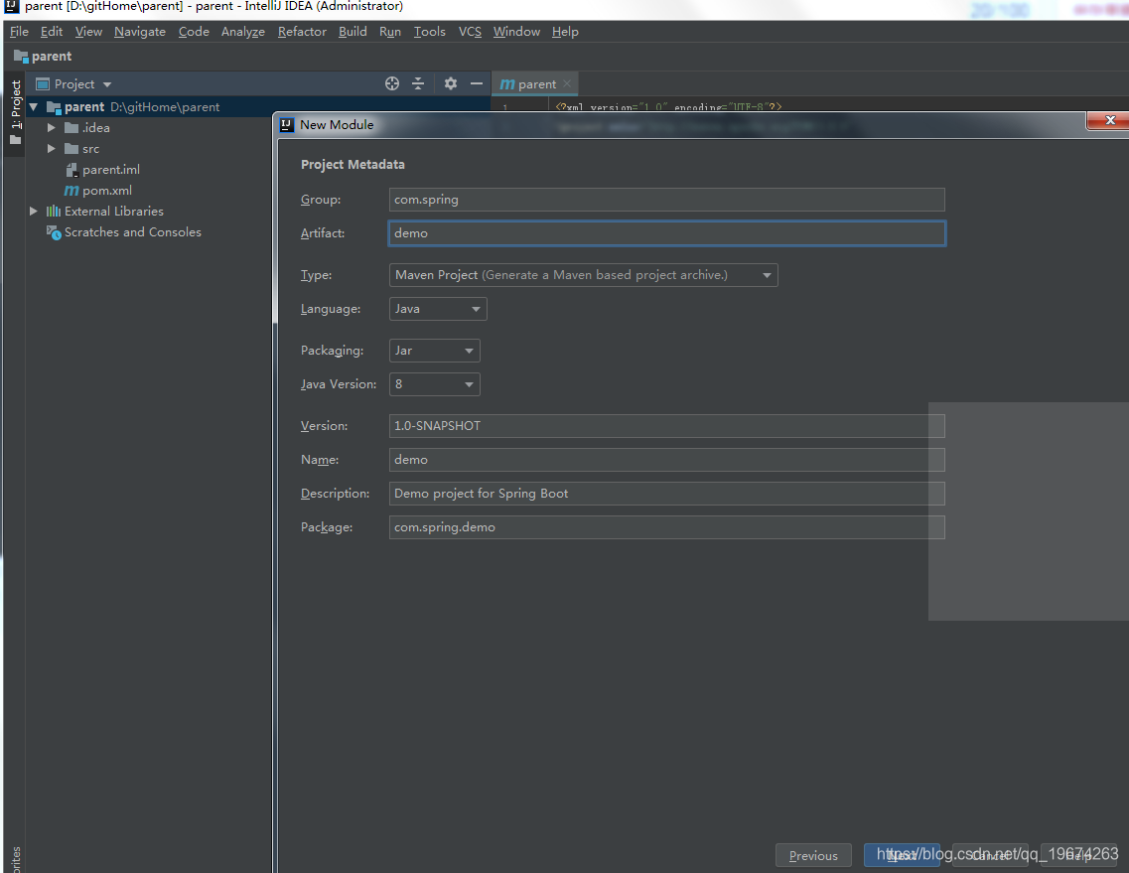Click the Maven icon on parent tab
The width and height of the screenshot is (1129, 873).
[506, 83]
